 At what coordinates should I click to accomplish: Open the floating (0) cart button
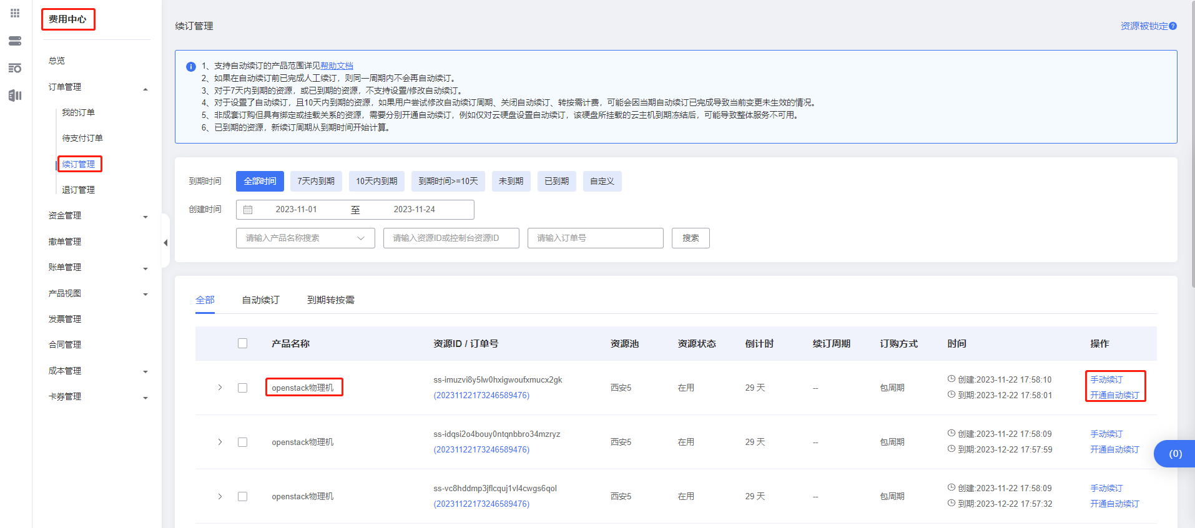tap(1174, 454)
